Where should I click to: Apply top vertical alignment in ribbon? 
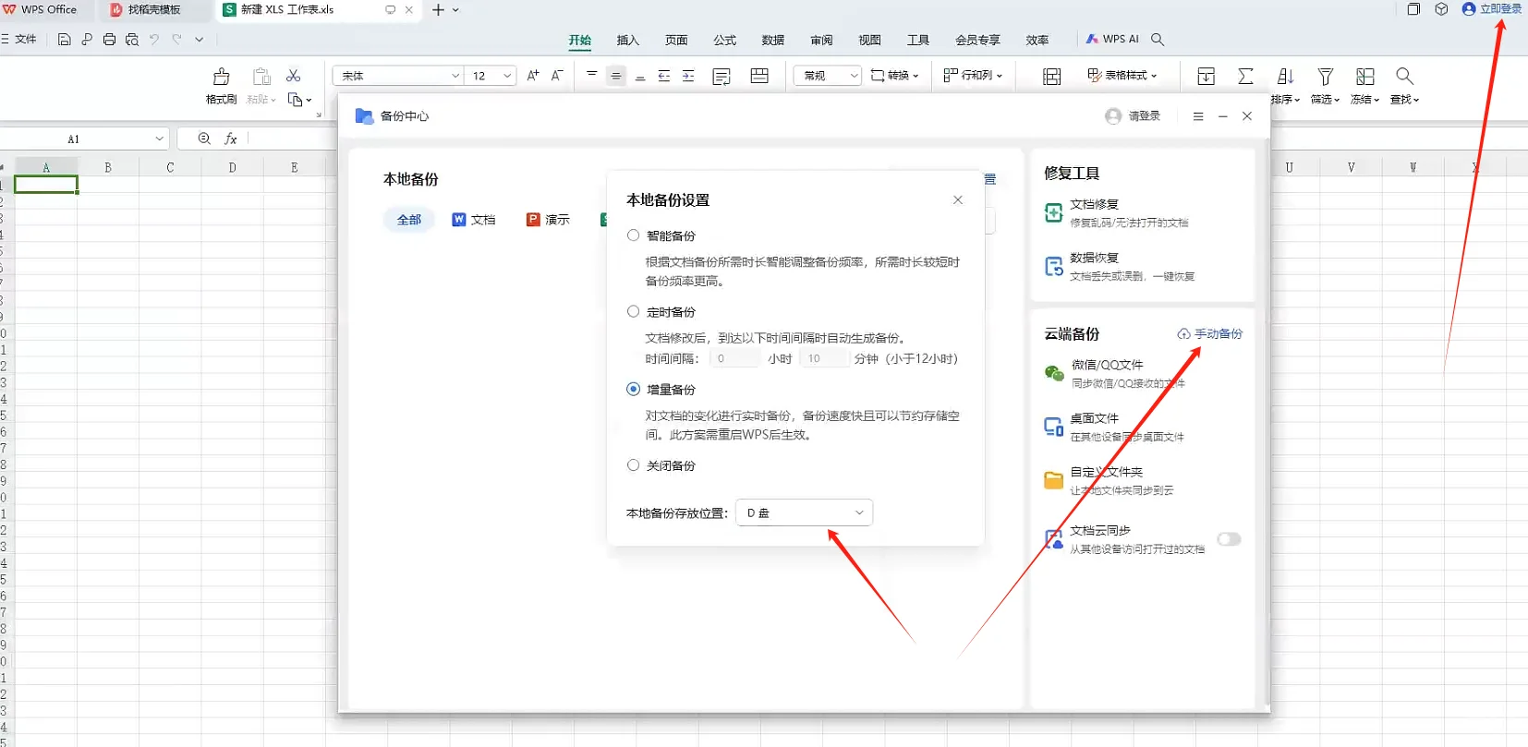point(592,76)
